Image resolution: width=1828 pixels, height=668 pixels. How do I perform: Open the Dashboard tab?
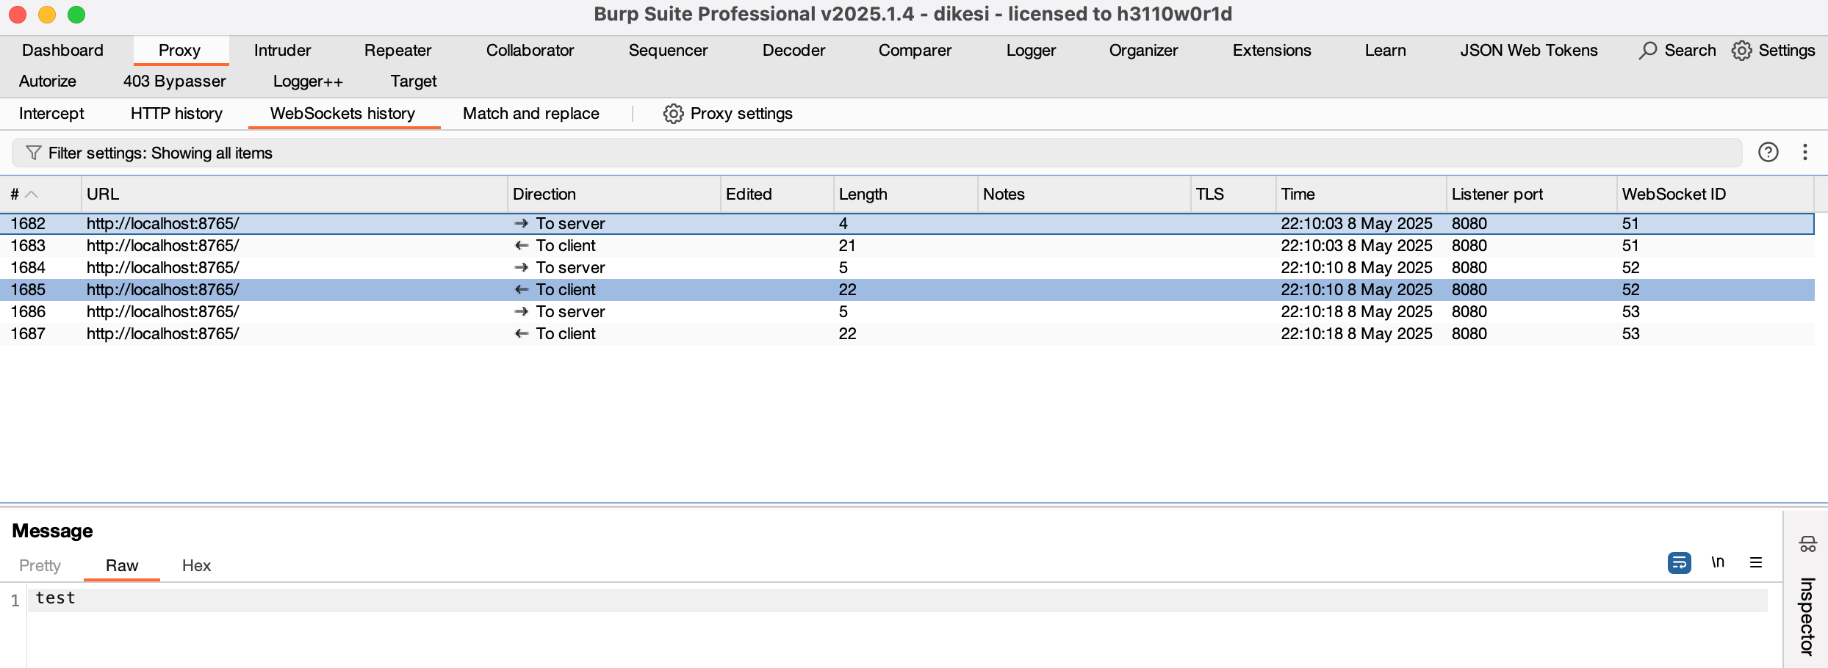[62, 51]
